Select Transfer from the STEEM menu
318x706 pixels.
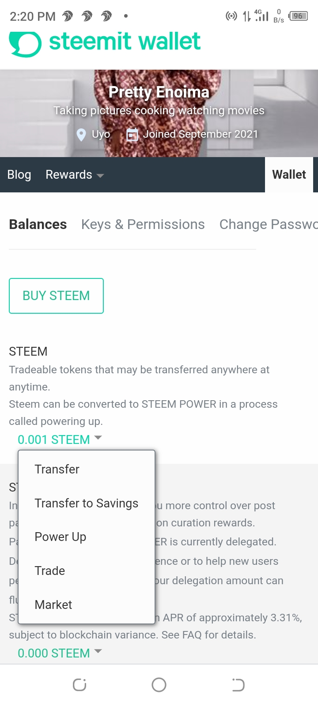[57, 469]
